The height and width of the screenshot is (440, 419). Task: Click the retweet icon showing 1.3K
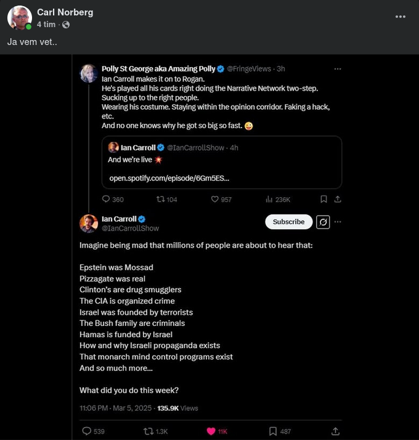(148, 431)
